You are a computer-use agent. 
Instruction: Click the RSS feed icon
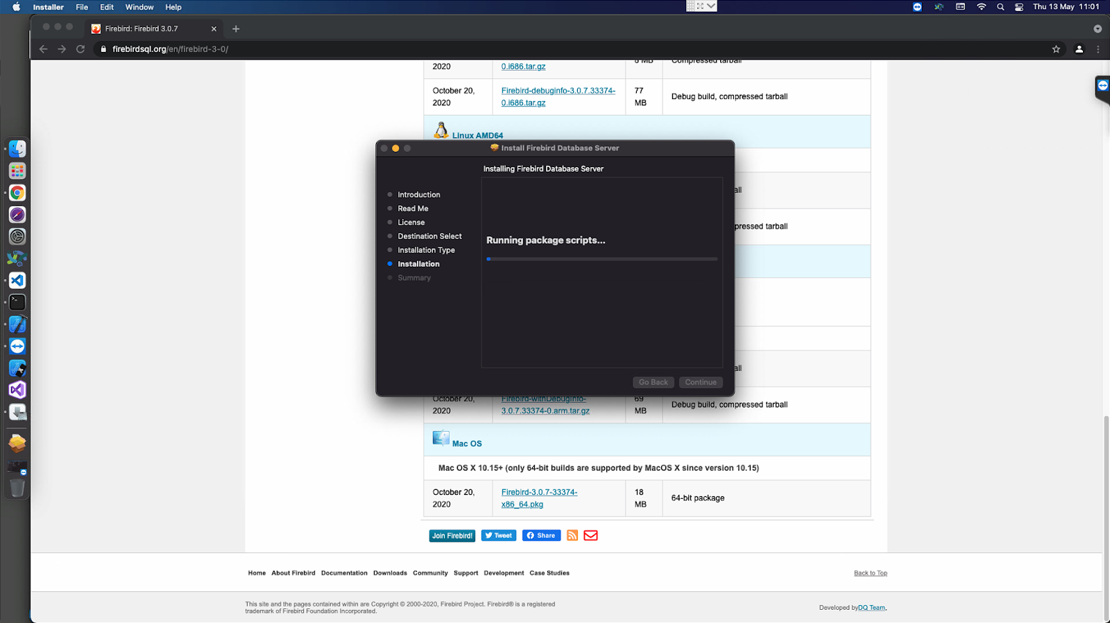pos(572,535)
